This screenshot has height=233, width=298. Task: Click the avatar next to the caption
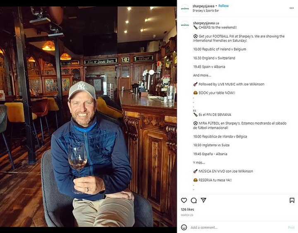(x=185, y=25)
